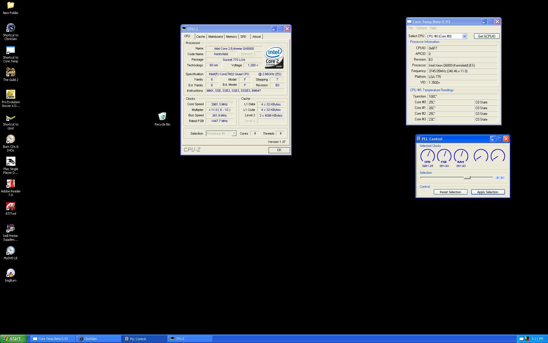The height and width of the screenshot is (343, 548).
Task: Select the Shortcut to ClockGen desktop icon
Action: pos(11,31)
